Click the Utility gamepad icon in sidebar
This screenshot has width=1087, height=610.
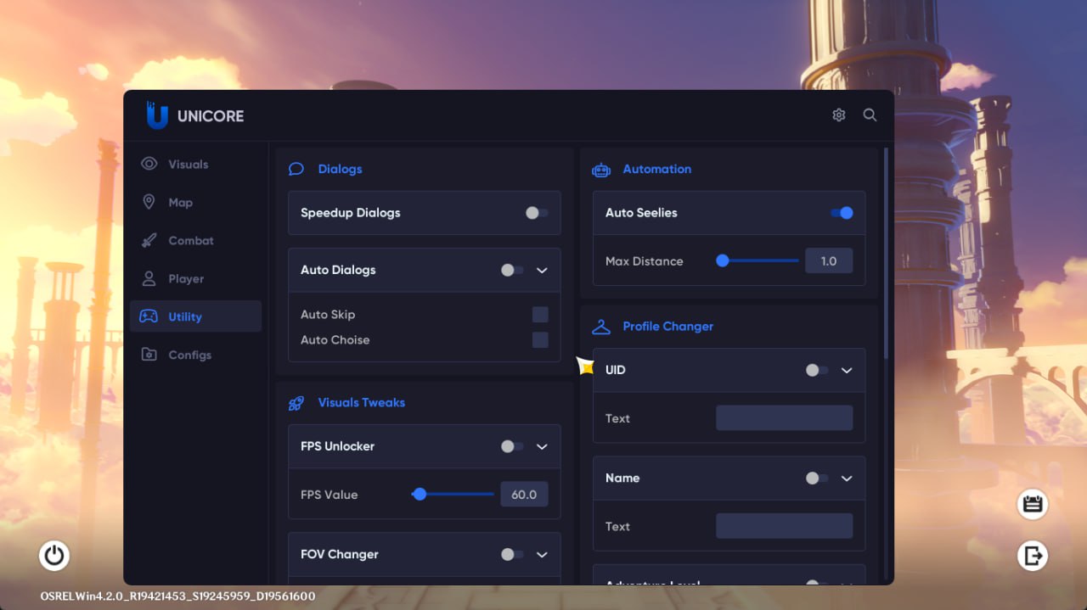click(149, 316)
